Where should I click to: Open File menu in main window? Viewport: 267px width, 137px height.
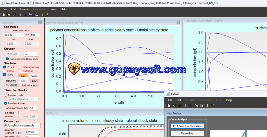click(x=5, y=9)
